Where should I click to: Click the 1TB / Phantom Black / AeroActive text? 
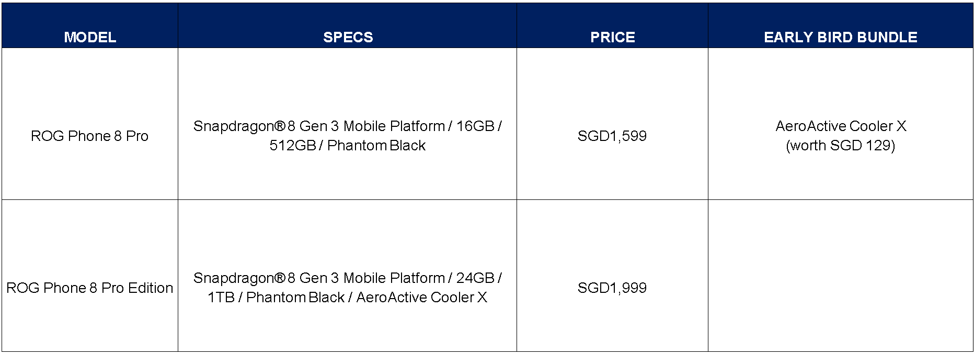[348, 297]
